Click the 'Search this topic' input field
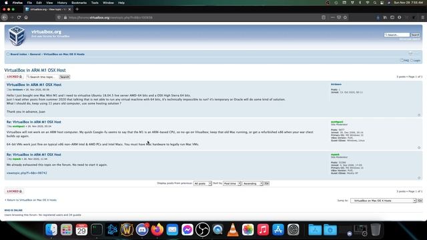Viewport: 427px width, 240px height. [42, 77]
